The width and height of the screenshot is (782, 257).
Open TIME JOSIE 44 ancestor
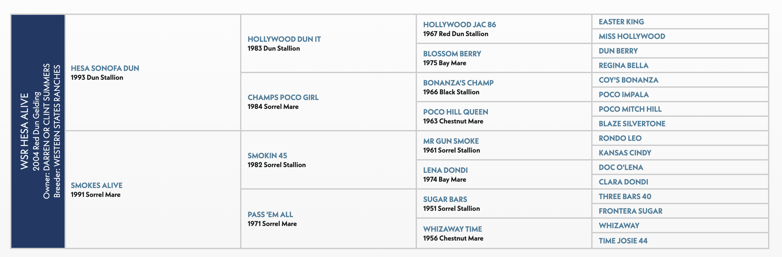(623, 241)
